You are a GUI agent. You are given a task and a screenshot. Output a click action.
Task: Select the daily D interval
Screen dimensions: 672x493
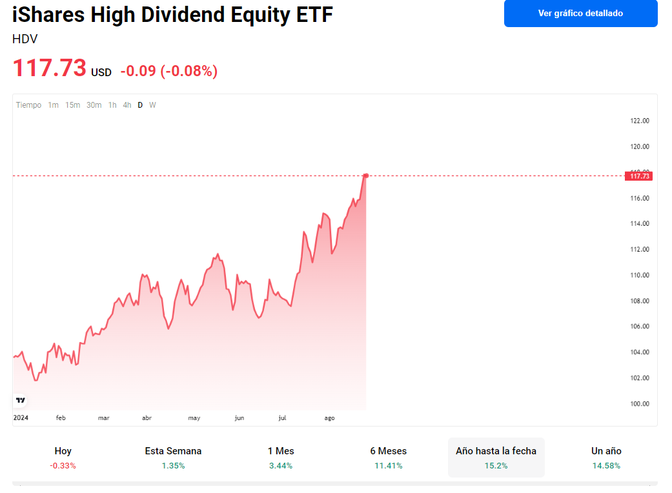tap(140, 105)
